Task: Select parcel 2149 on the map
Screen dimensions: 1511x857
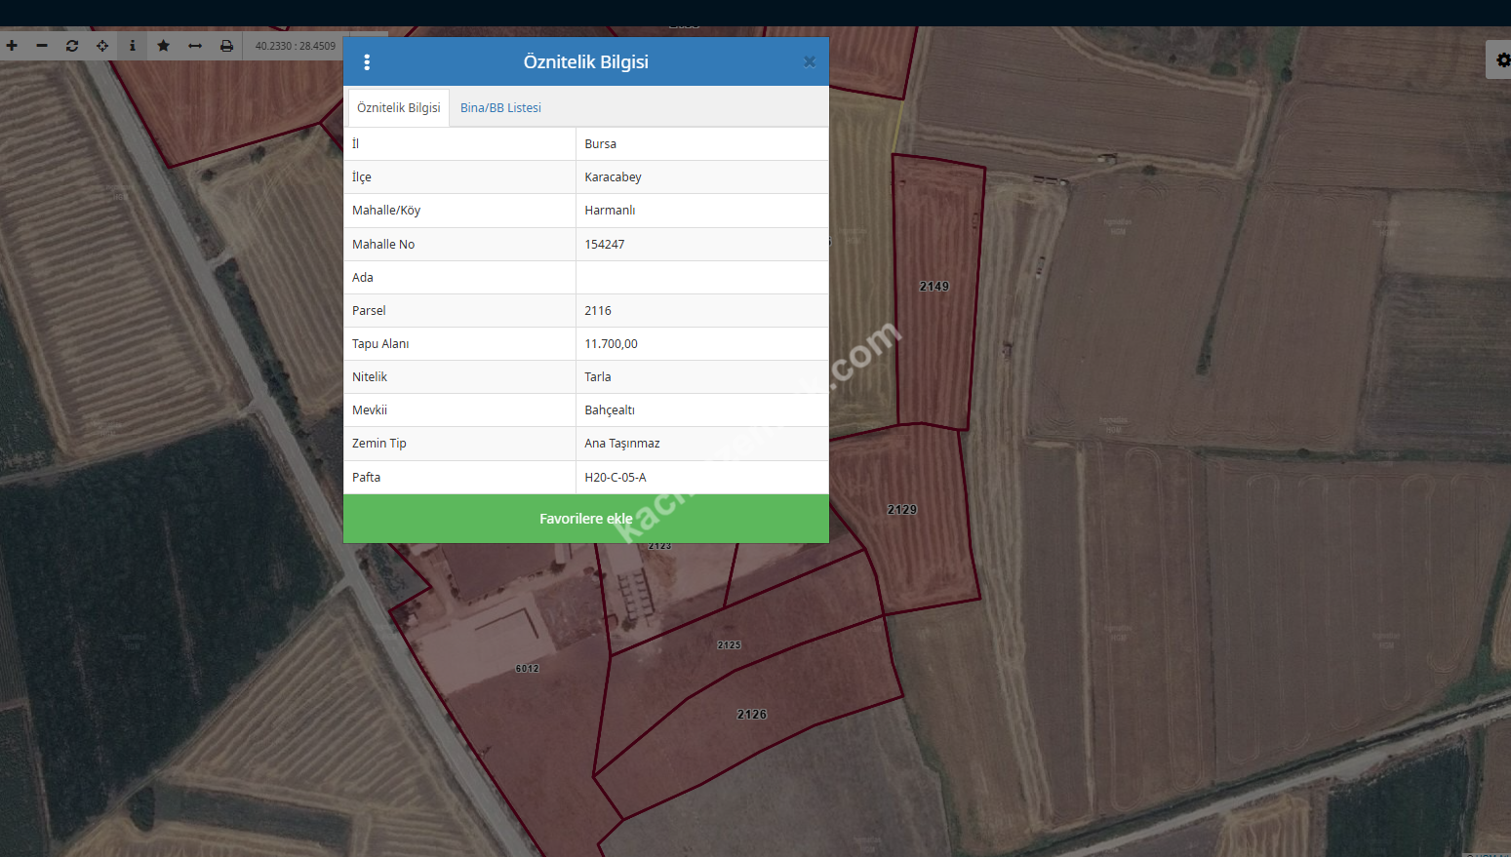Action: pos(934,287)
